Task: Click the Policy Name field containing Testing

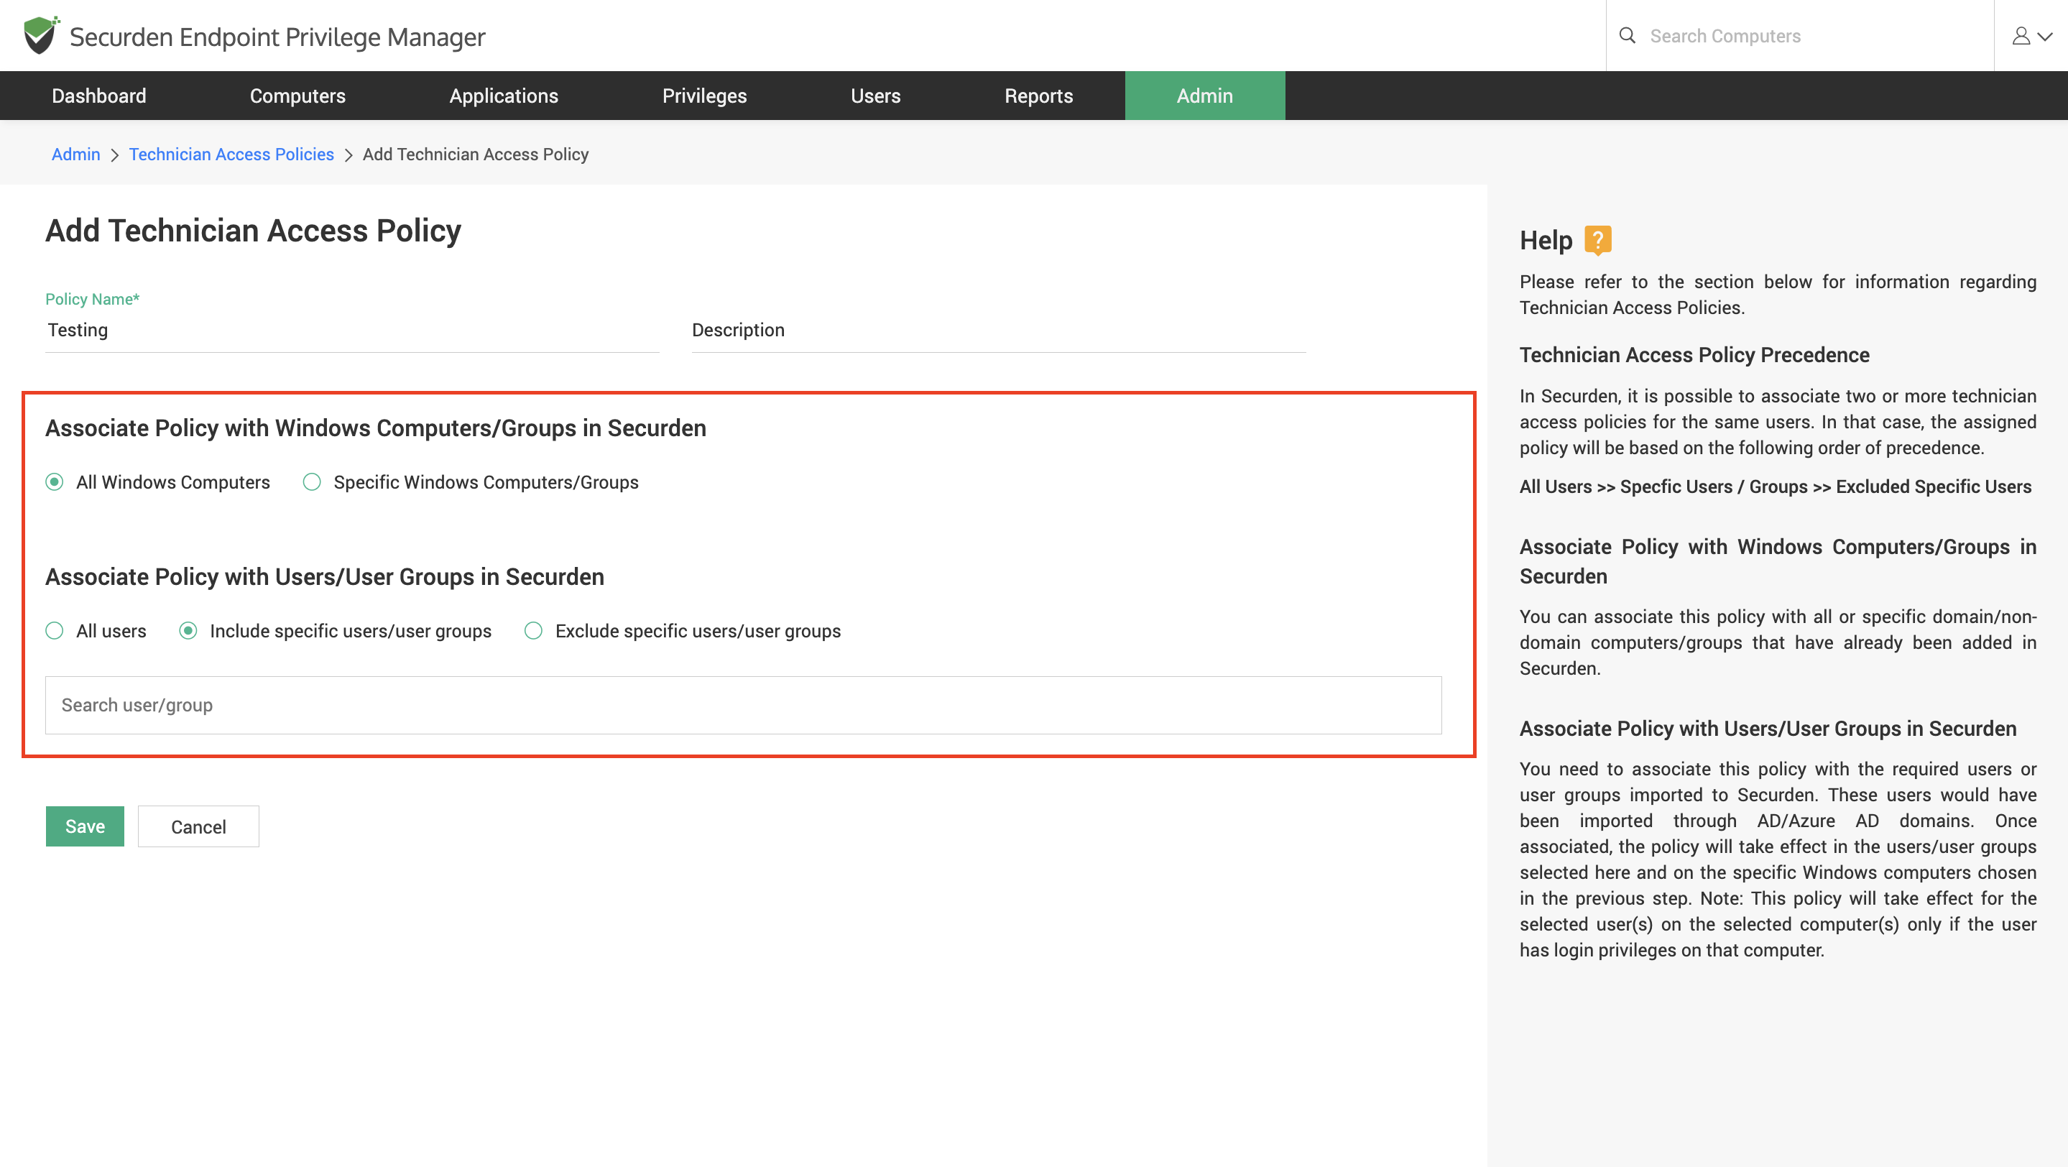Action: [x=351, y=330]
